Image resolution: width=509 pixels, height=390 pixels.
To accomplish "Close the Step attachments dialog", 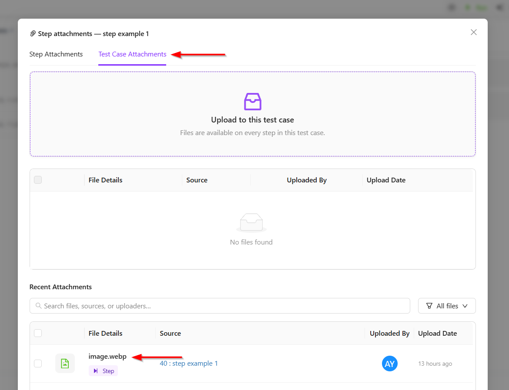I will (474, 32).
